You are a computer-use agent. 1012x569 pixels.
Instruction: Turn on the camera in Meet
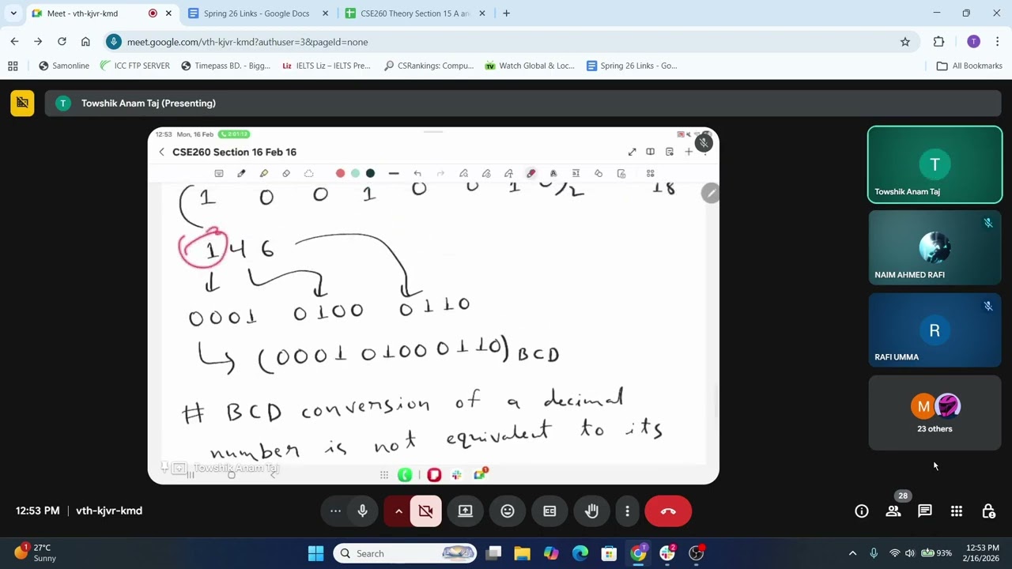pyautogui.click(x=425, y=511)
